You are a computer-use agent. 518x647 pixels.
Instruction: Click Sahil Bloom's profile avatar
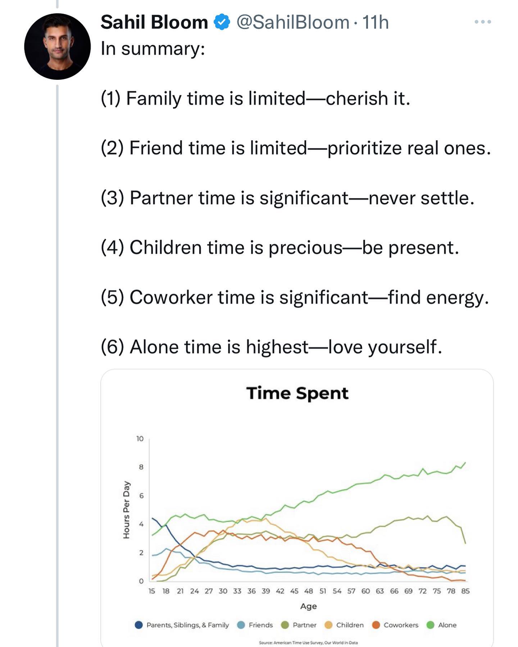coord(57,46)
